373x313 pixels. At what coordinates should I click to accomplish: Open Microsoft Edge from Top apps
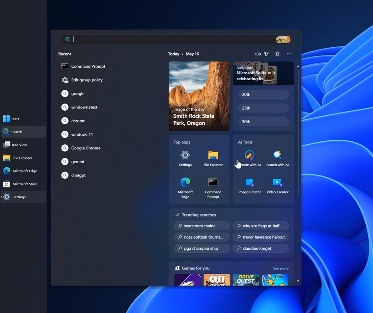[185, 188]
